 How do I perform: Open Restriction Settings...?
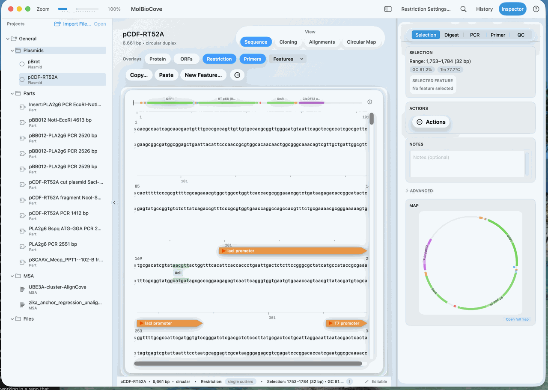pyautogui.click(x=426, y=9)
